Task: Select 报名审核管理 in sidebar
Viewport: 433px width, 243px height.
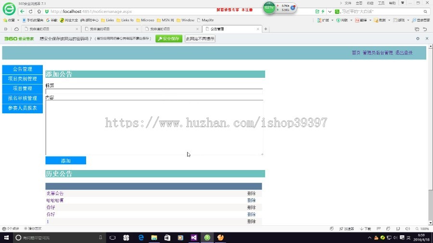Action: 22,98
